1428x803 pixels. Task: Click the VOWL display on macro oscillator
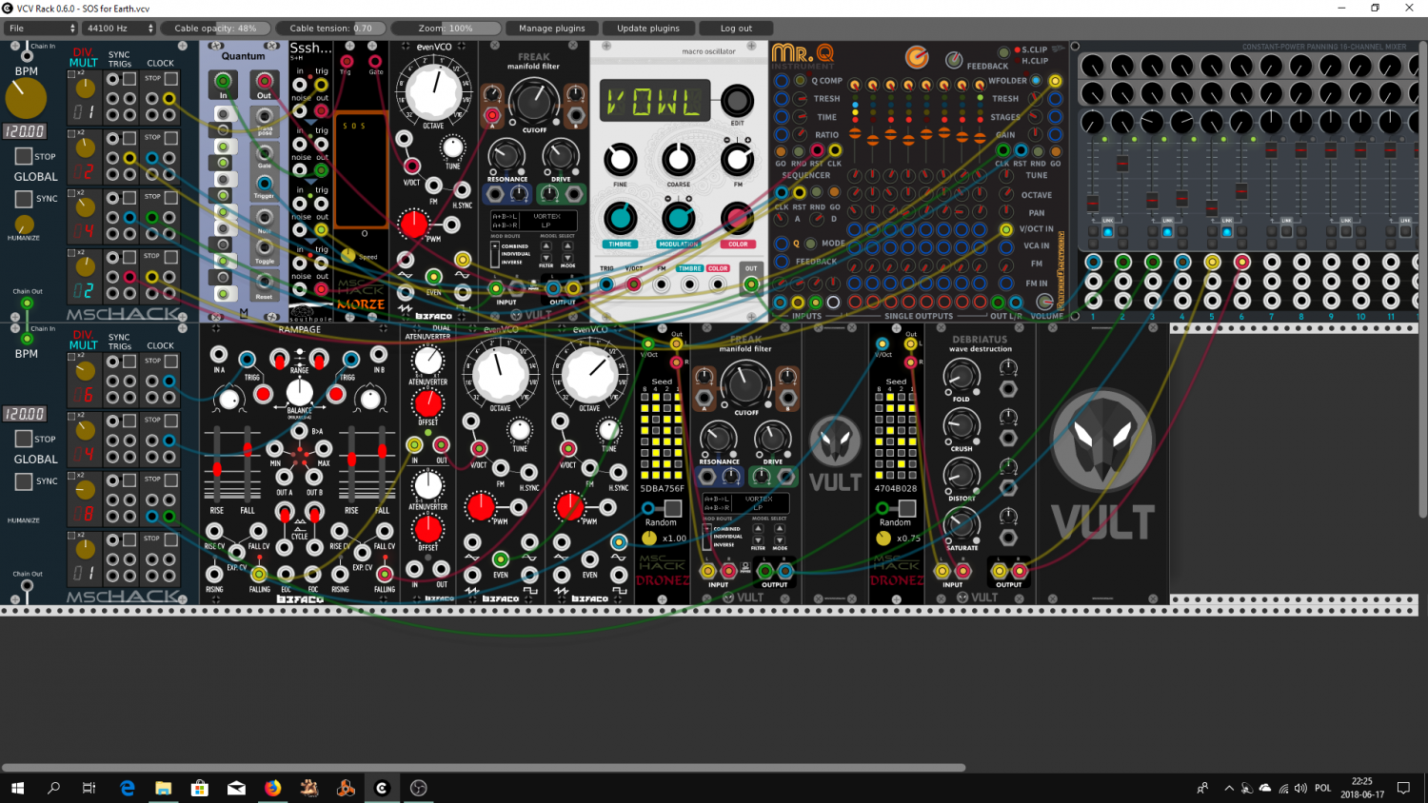tap(655, 101)
